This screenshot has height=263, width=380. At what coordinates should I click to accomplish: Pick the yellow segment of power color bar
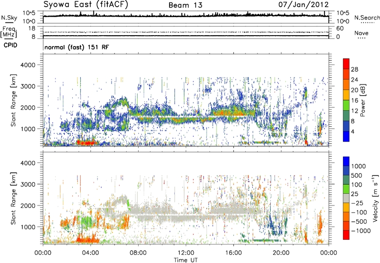click(x=346, y=95)
